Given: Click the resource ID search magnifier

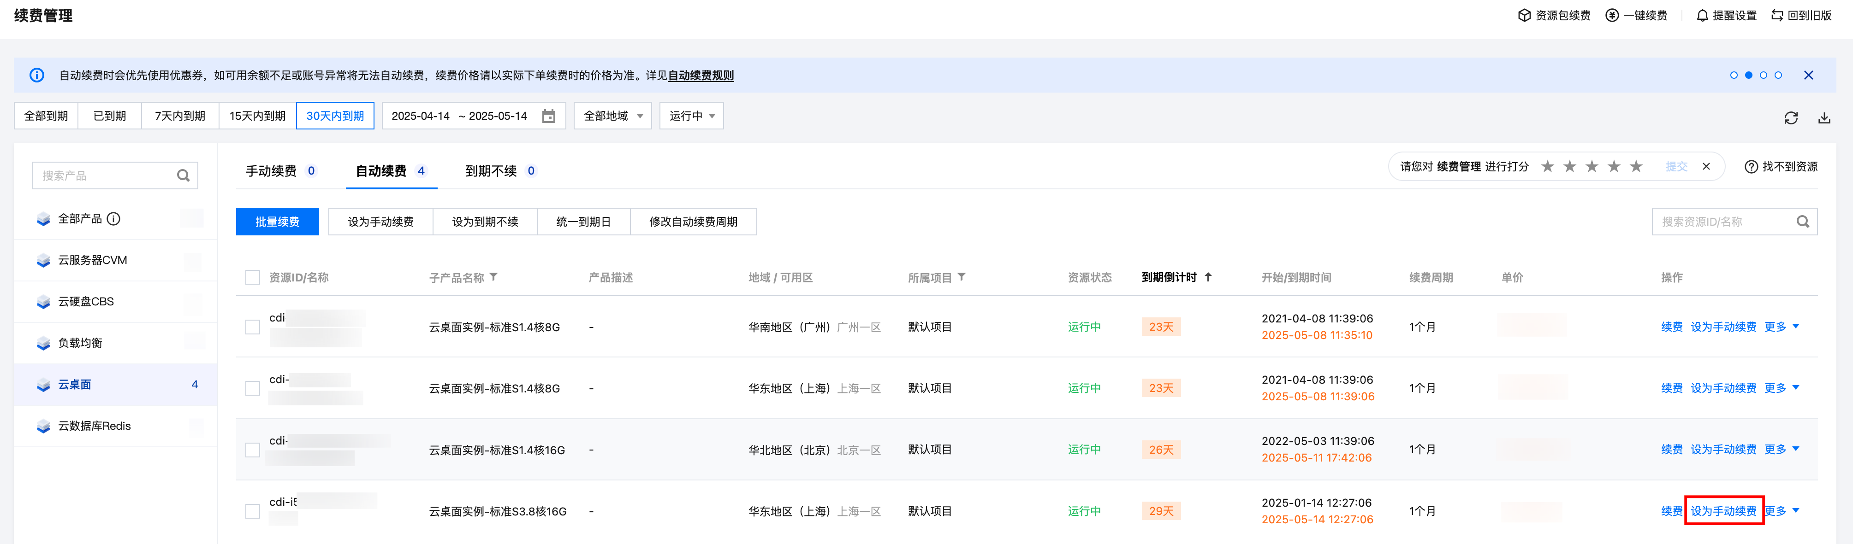Looking at the screenshot, I should point(1803,222).
